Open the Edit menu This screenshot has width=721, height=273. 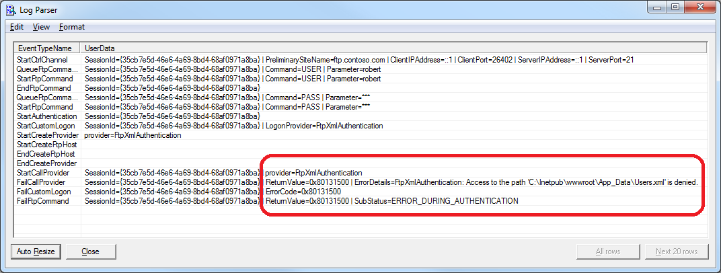pos(17,27)
